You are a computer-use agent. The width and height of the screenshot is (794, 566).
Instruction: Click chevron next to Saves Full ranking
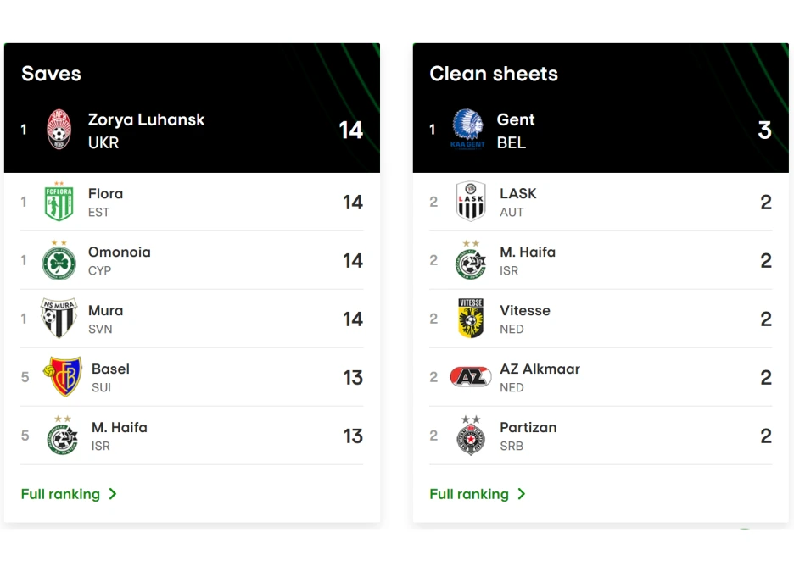(x=113, y=494)
